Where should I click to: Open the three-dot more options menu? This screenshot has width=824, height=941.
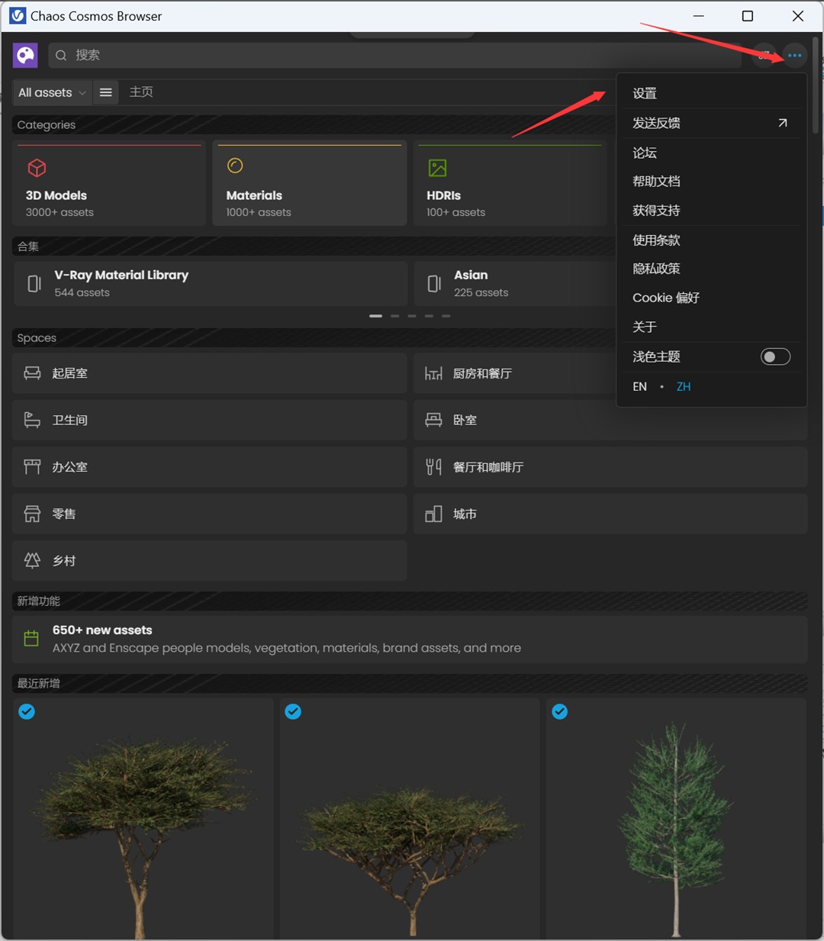[794, 55]
